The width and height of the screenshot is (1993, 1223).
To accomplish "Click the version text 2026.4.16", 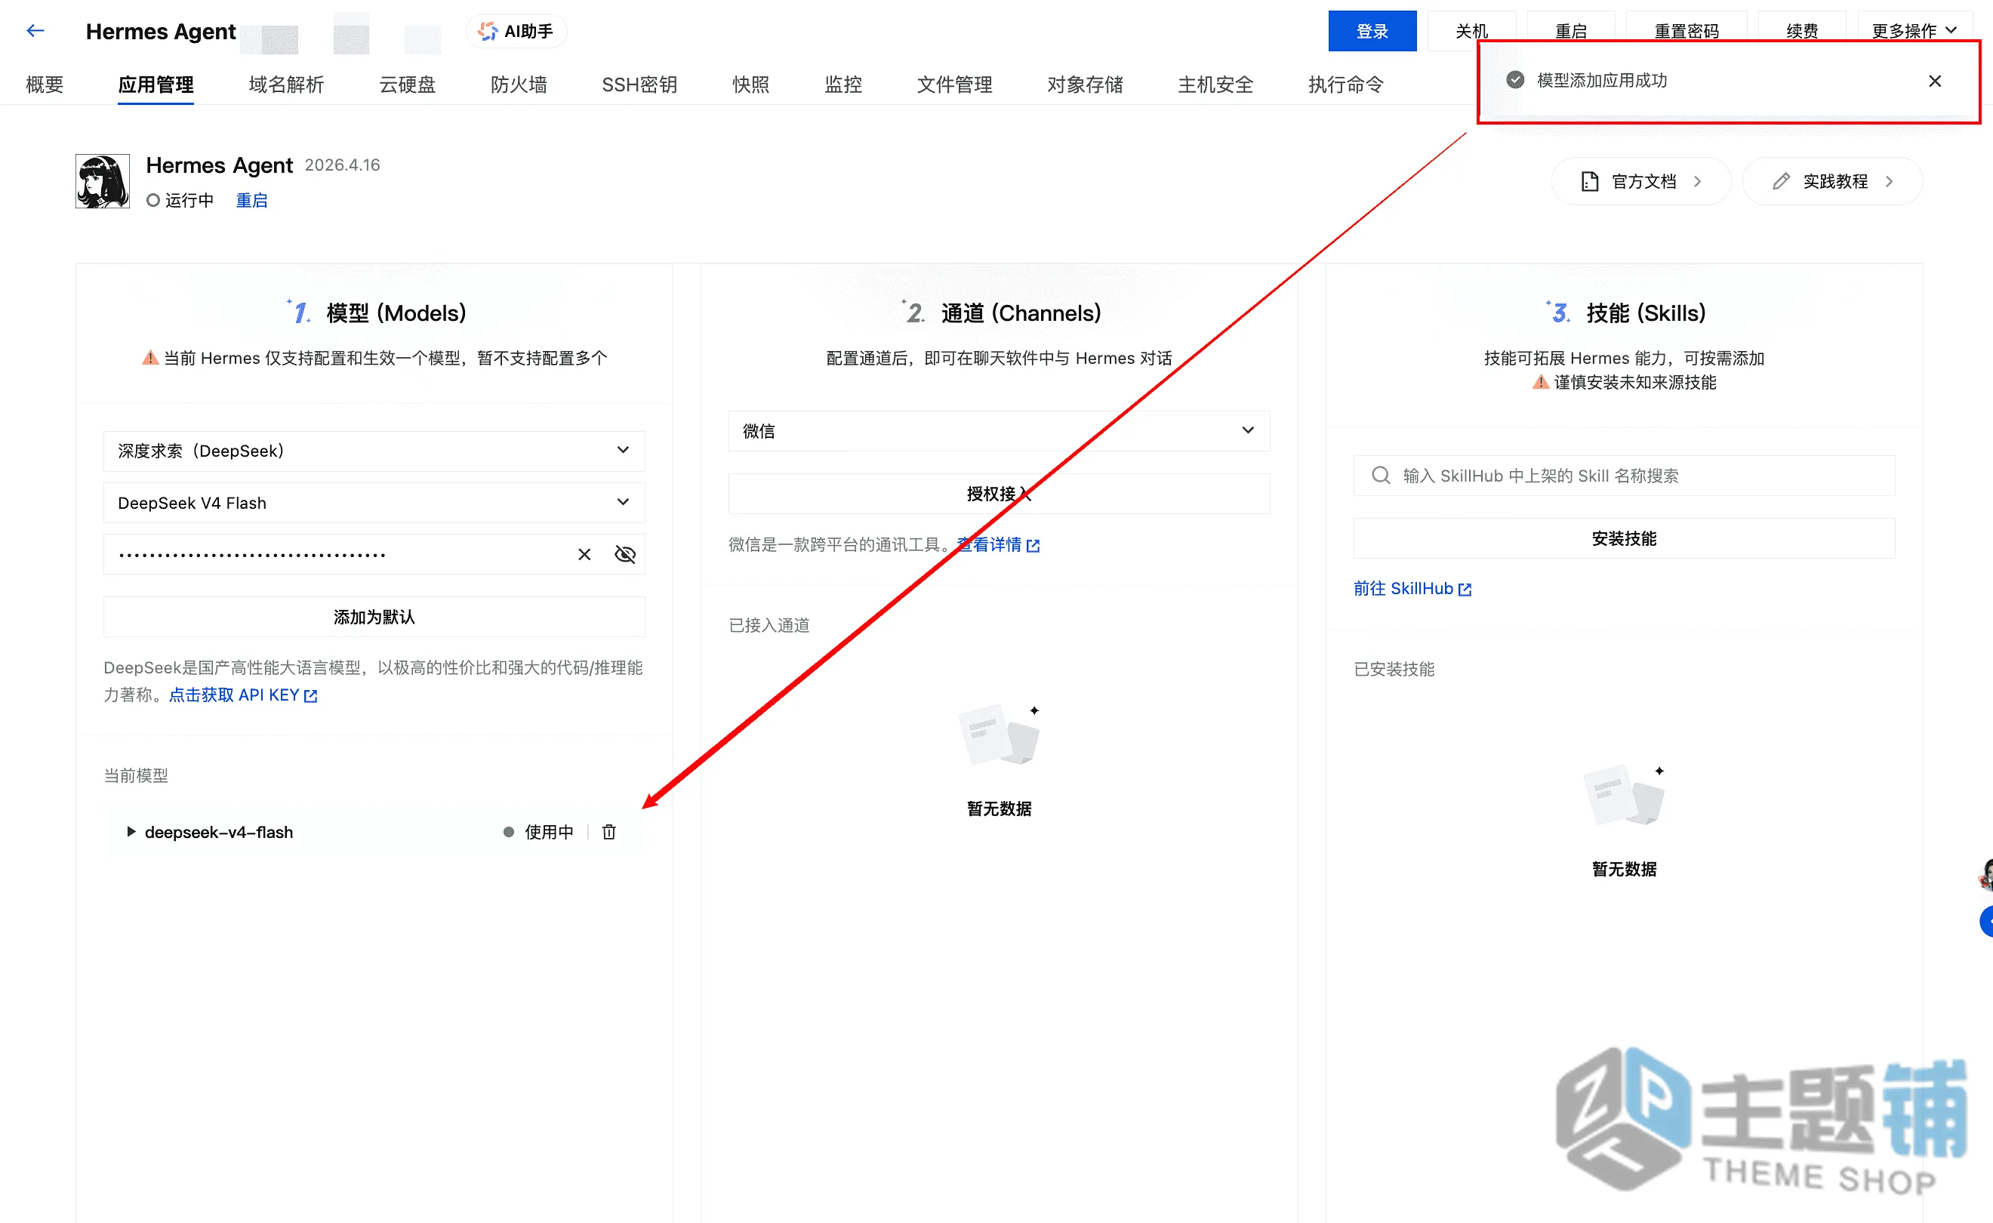I will coord(342,165).
